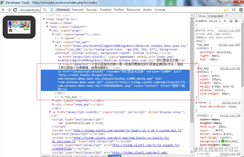Toggle element state icon in Styles

point(231,21)
